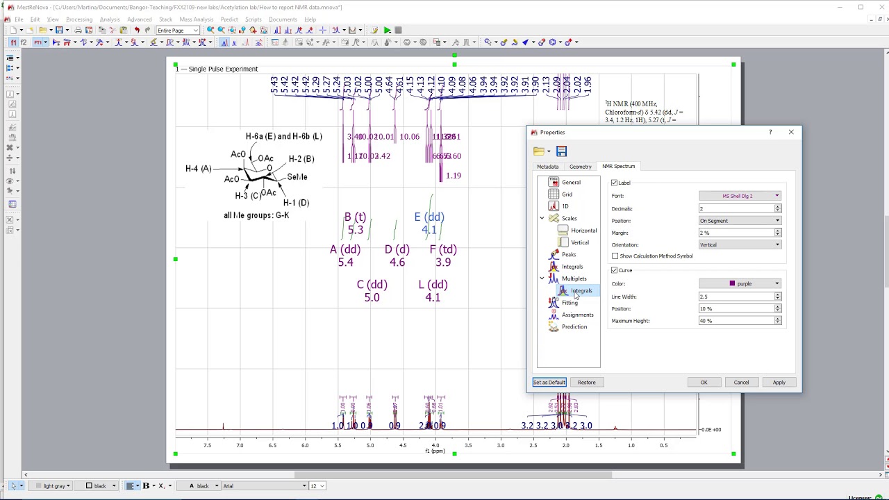Image resolution: width=889 pixels, height=500 pixels.
Task: Select Fitting in properties tree
Action: click(570, 303)
